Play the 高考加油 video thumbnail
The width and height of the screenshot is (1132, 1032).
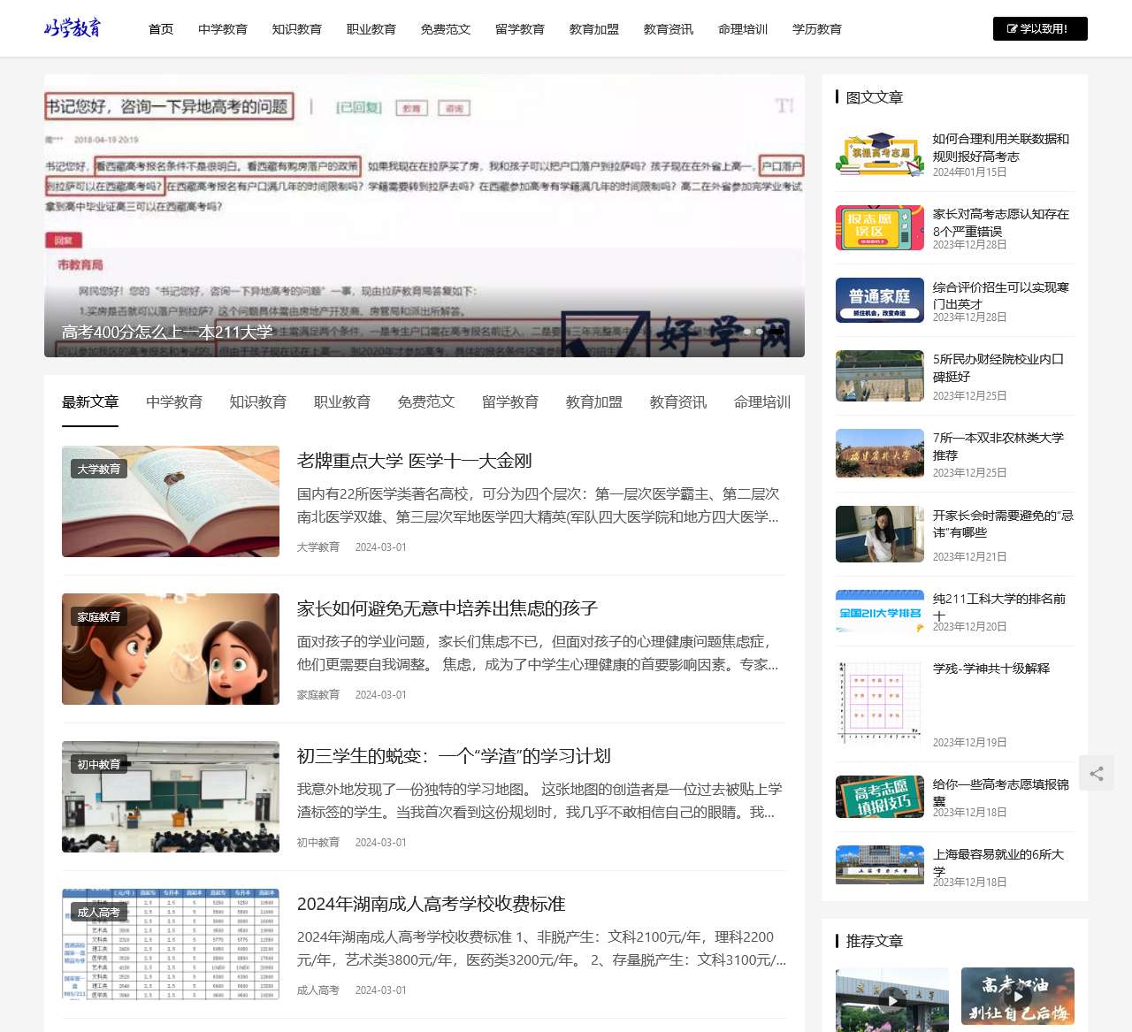coord(1017,998)
